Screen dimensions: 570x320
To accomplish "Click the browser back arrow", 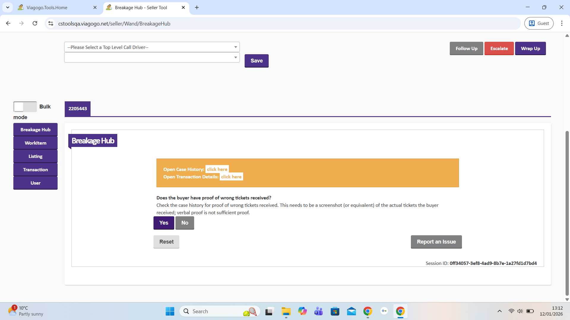I will tap(8, 23).
